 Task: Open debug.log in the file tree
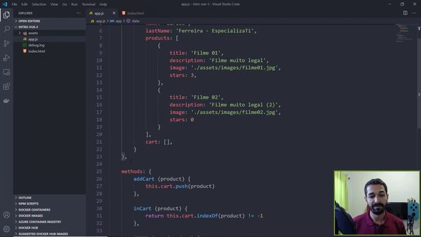[50, 45]
